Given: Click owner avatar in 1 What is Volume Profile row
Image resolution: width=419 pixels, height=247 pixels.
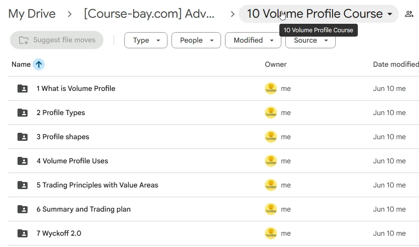Looking at the screenshot, I should [271, 89].
